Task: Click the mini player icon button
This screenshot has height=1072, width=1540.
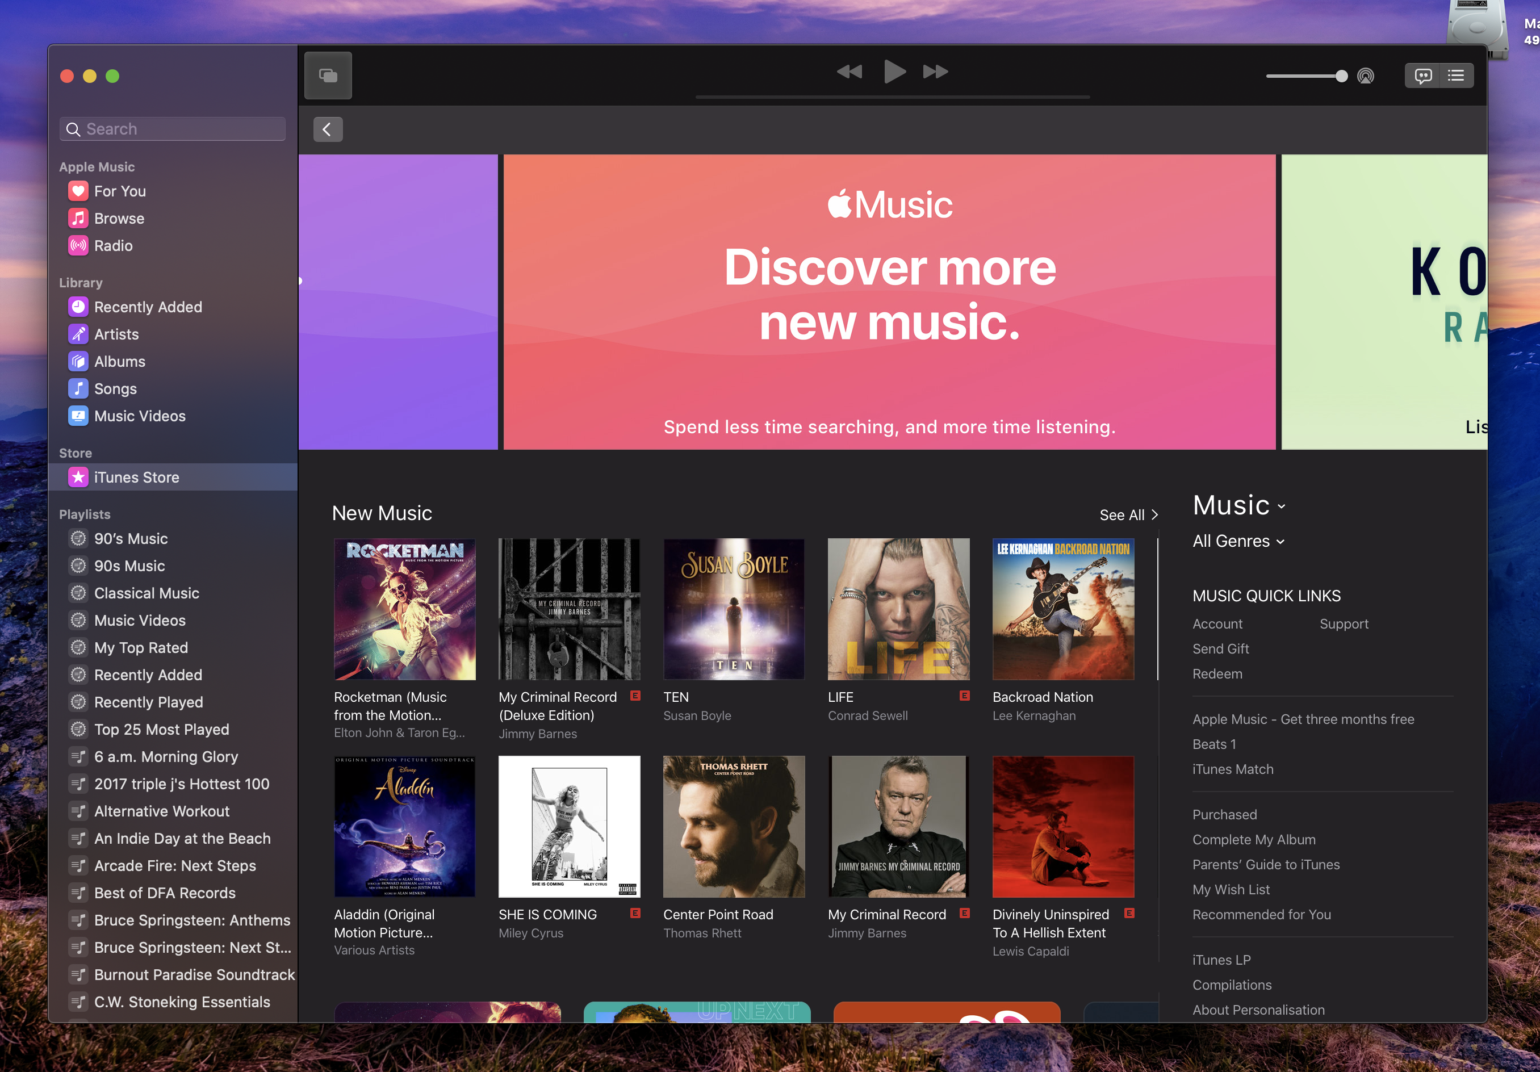Action: (327, 75)
